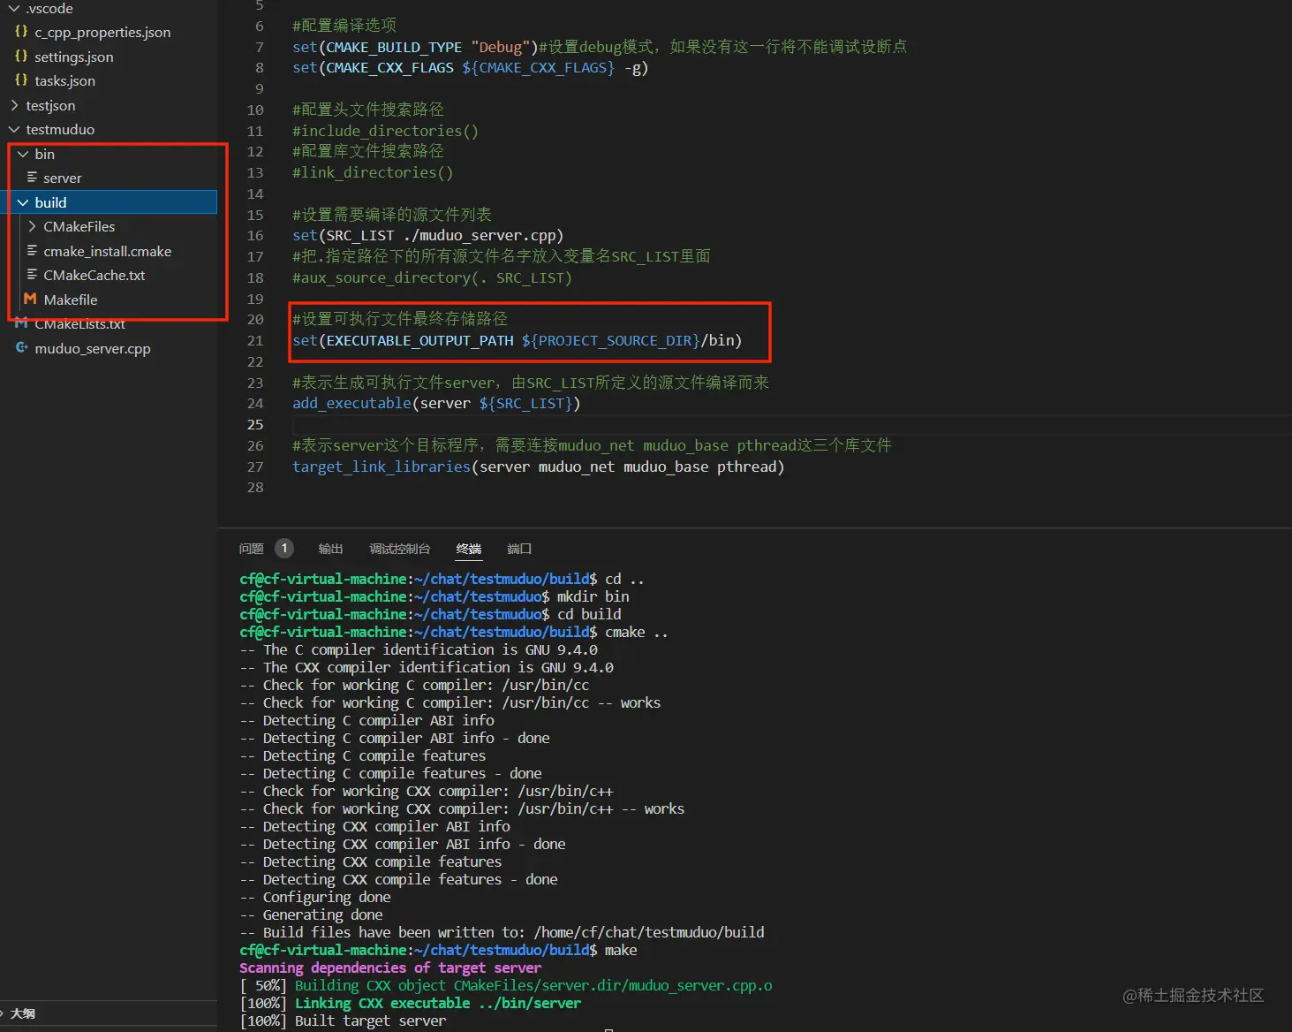Open the Makefile in build
Screen dimensions: 1292x1032
[x=71, y=300]
